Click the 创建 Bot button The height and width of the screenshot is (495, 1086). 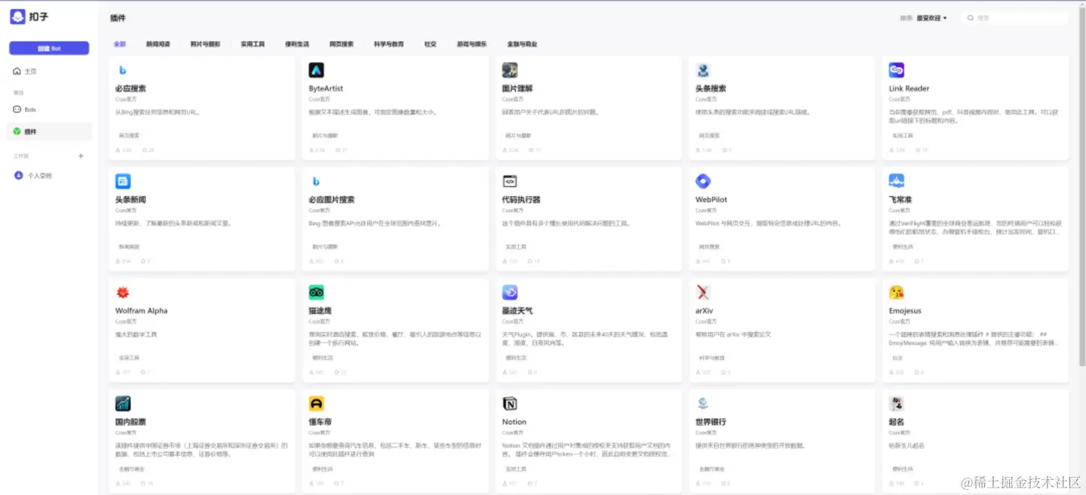49,48
